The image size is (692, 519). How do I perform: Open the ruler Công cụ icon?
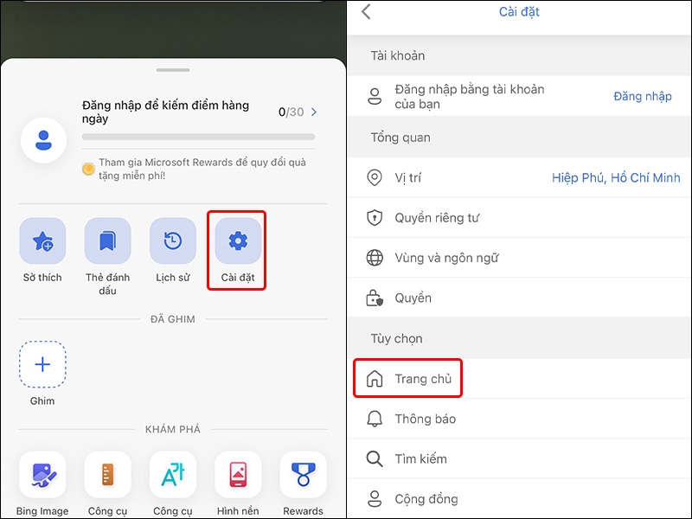coord(107,474)
